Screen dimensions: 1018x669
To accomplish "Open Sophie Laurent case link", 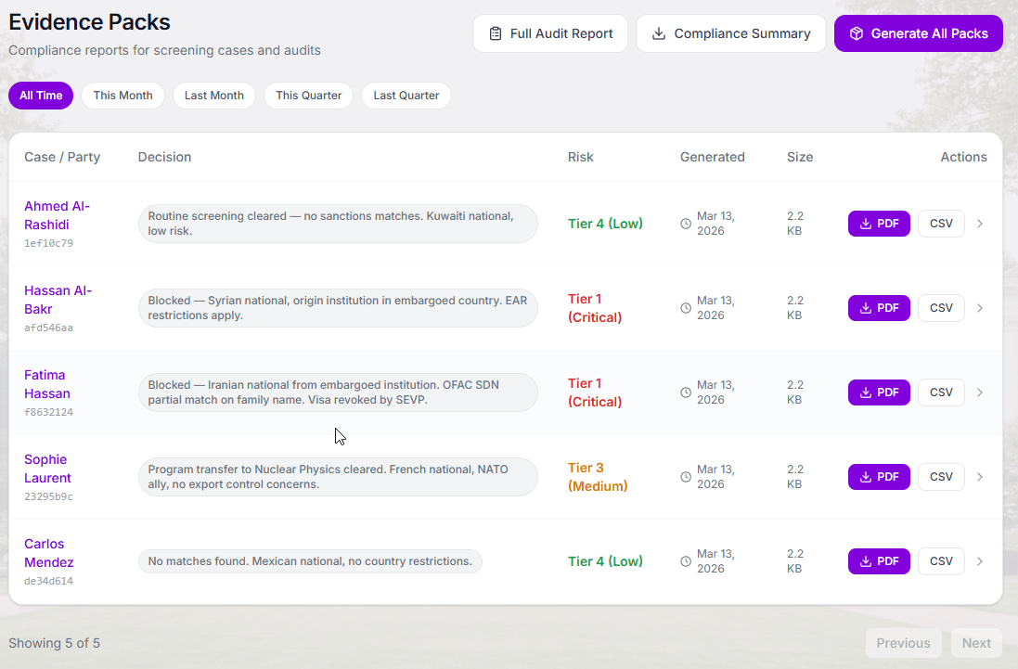I will pyautogui.click(x=47, y=469).
